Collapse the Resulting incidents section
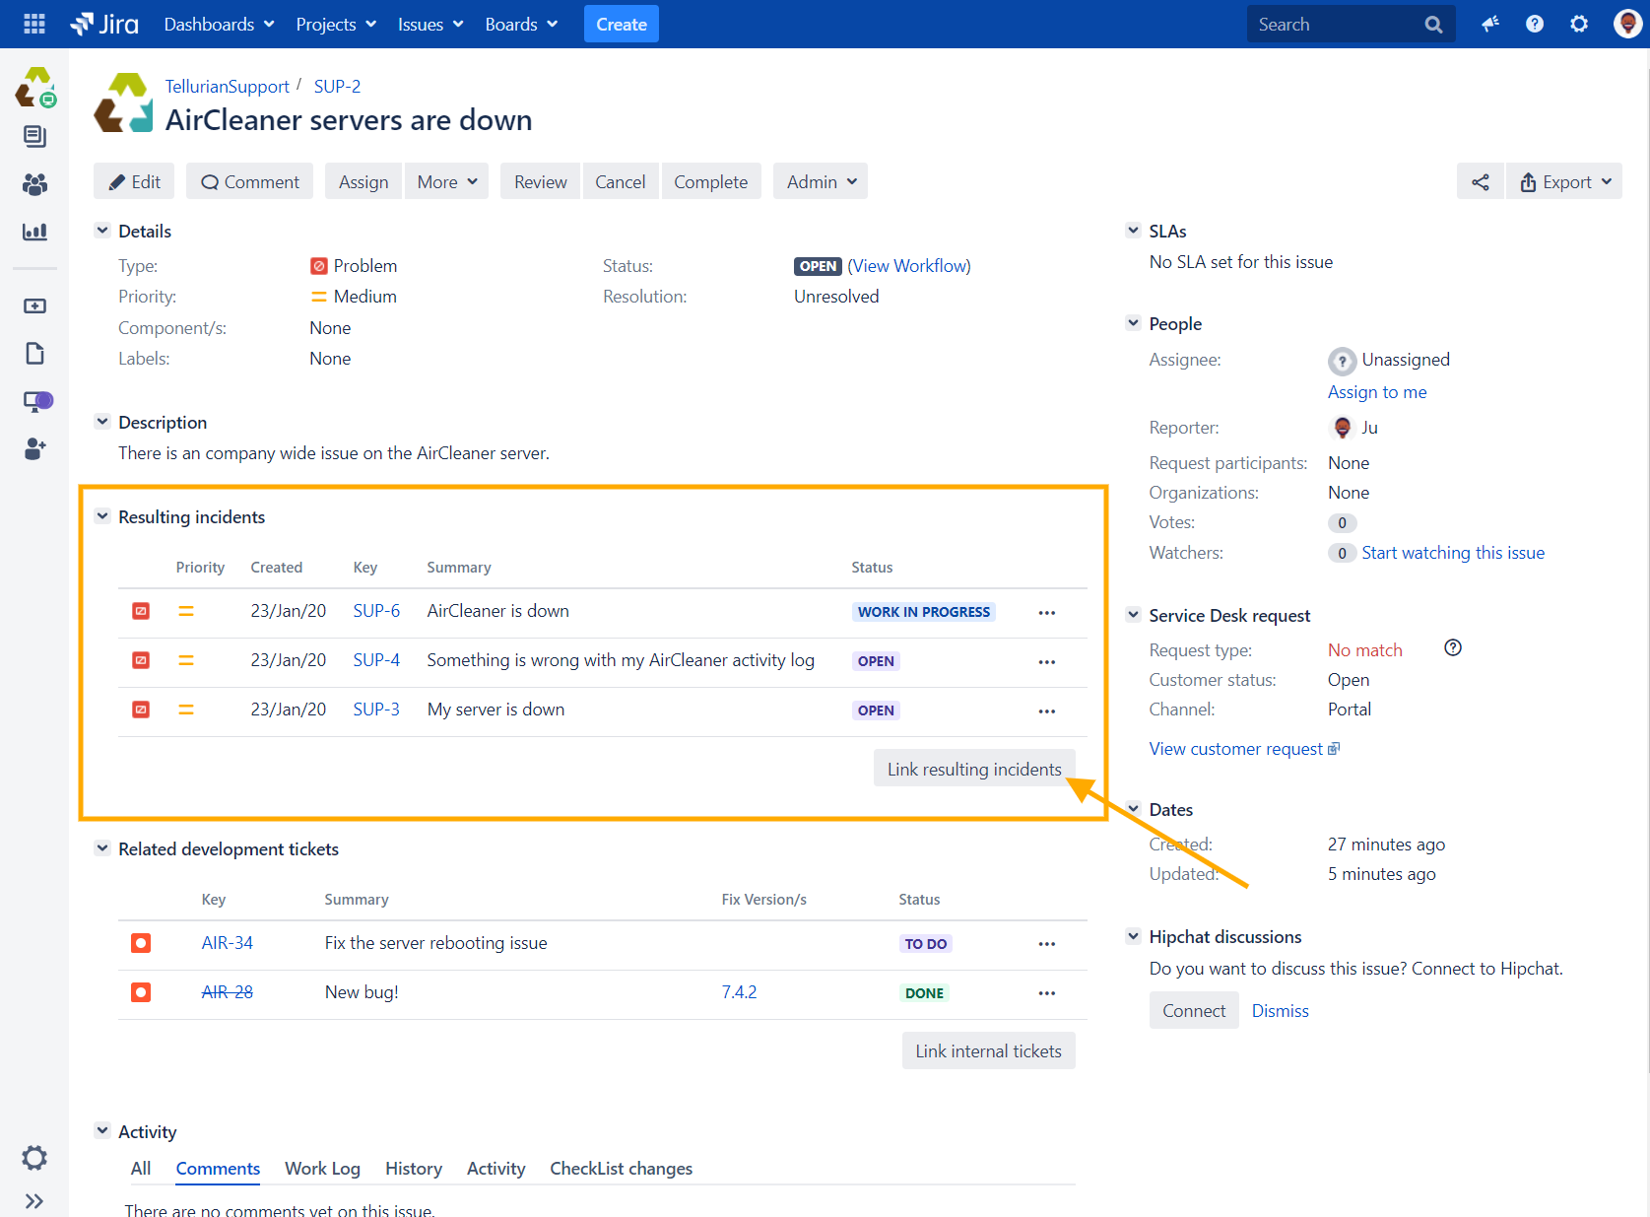The height and width of the screenshot is (1217, 1650). 102,515
